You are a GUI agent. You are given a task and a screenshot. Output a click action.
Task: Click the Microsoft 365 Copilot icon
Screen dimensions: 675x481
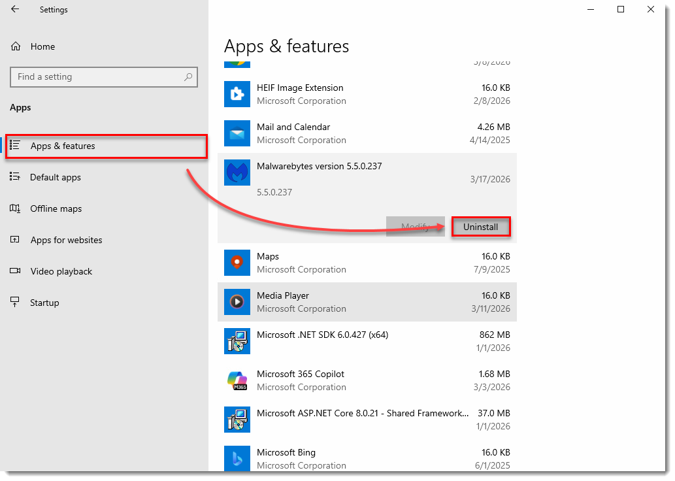click(237, 380)
